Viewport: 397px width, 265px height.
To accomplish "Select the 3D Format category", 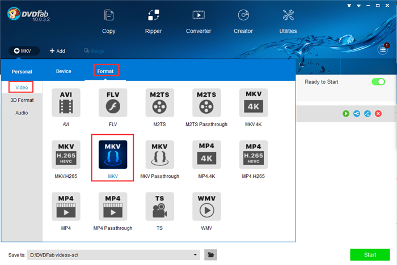I will (22, 100).
